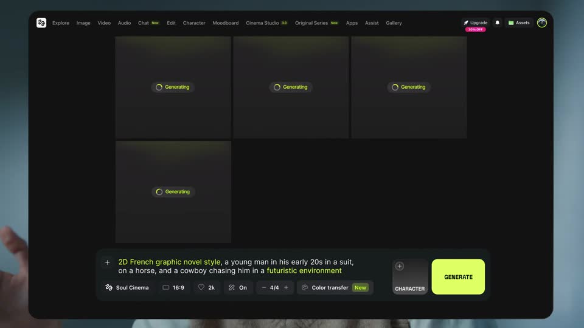Toggle the prompt enhance On option
This screenshot has width=584, height=328.
pos(238,287)
